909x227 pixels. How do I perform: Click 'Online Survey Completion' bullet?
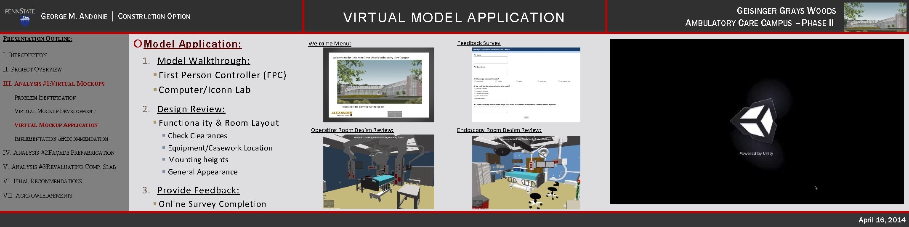[212, 204]
